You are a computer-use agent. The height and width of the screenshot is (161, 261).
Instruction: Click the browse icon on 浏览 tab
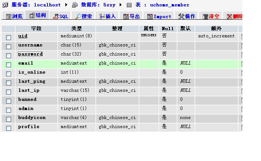8,17
